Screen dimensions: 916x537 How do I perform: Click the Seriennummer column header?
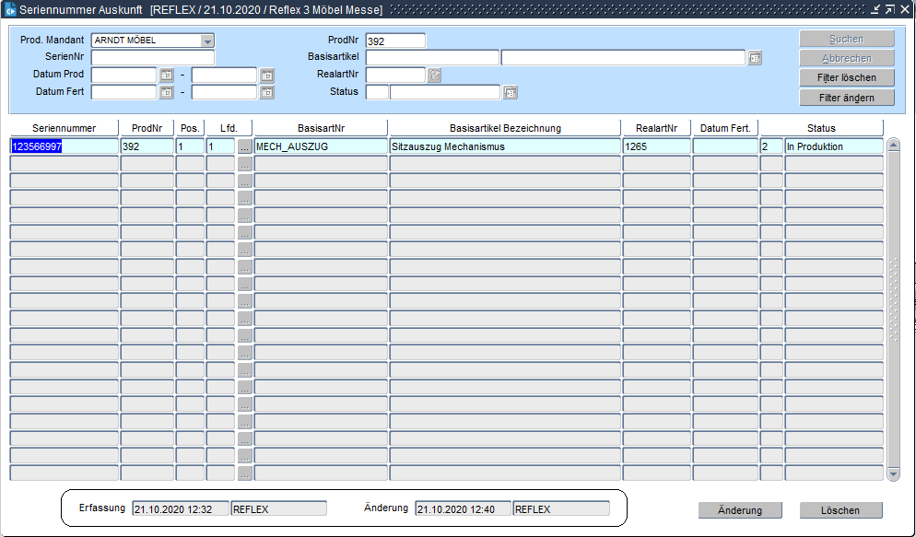(x=65, y=128)
